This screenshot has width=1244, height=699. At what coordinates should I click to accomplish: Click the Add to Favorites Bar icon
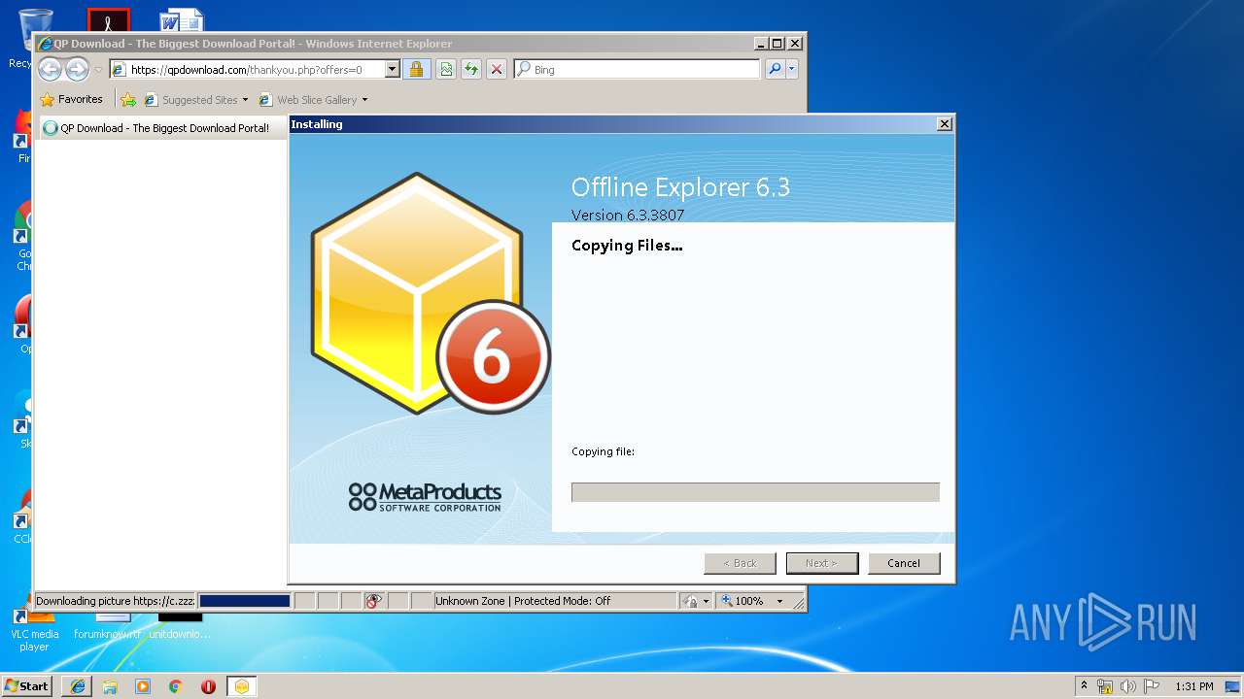(x=128, y=99)
